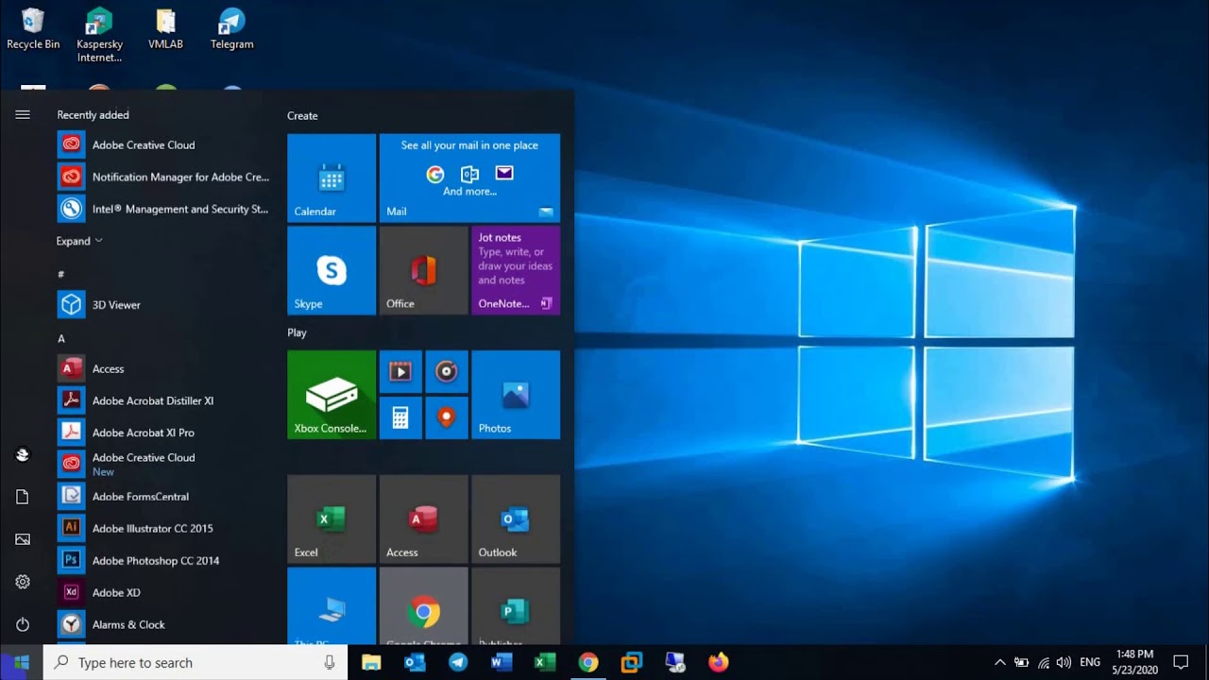This screenshot has height=680, width=1209.
Task: Open Adobe Illustrator CC 2015
Action: 163,528
